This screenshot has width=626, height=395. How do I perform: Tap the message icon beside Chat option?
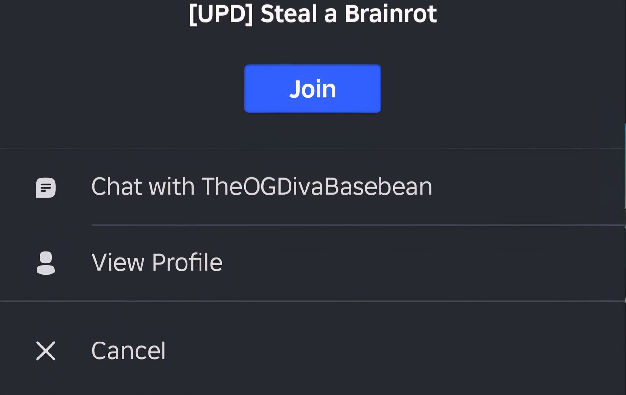[46, 188]
